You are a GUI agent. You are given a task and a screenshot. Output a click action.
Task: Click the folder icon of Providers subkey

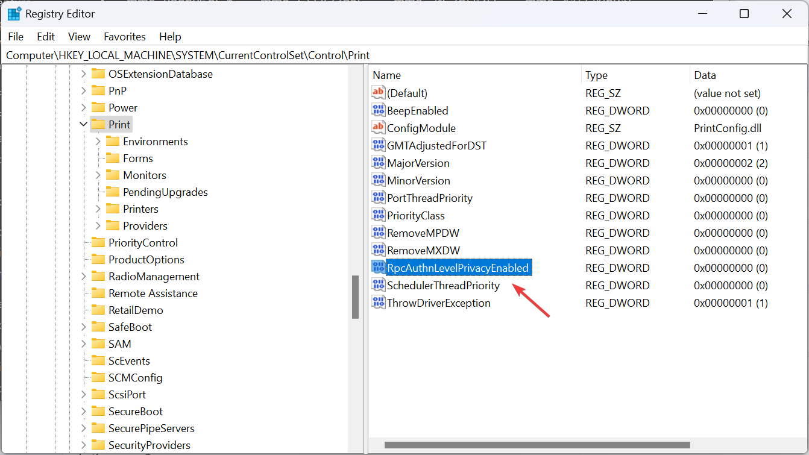113,225
